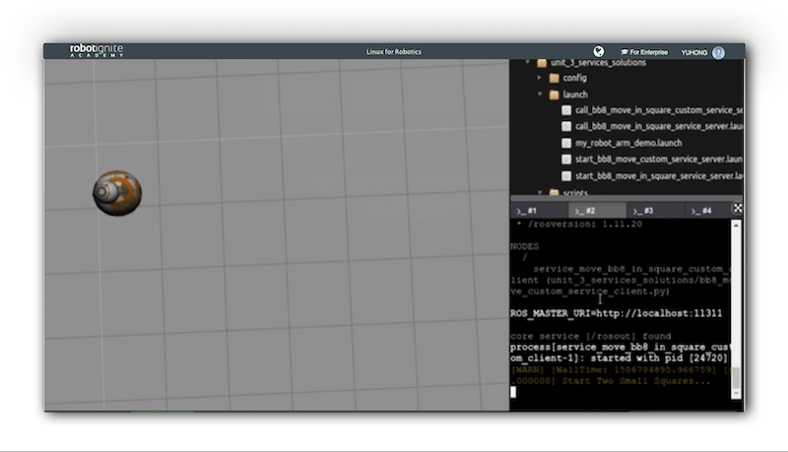Viewport: 788px width, 452px height.
Task: Expand the config folder arrow
Action: coord(539,78)
